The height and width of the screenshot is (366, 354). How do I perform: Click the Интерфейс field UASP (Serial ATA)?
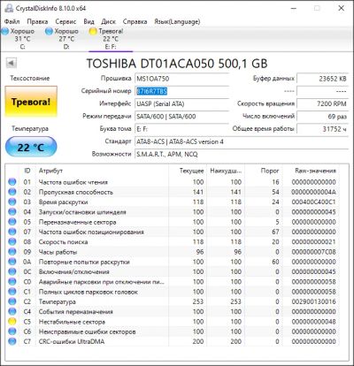(x=181, y=103)
